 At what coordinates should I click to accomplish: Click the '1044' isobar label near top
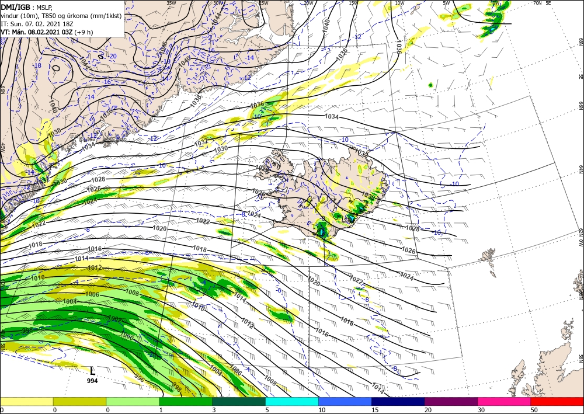point(216,18)
